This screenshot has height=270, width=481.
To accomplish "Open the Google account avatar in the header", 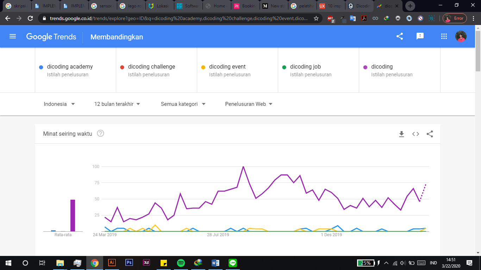I will point(461,36).
